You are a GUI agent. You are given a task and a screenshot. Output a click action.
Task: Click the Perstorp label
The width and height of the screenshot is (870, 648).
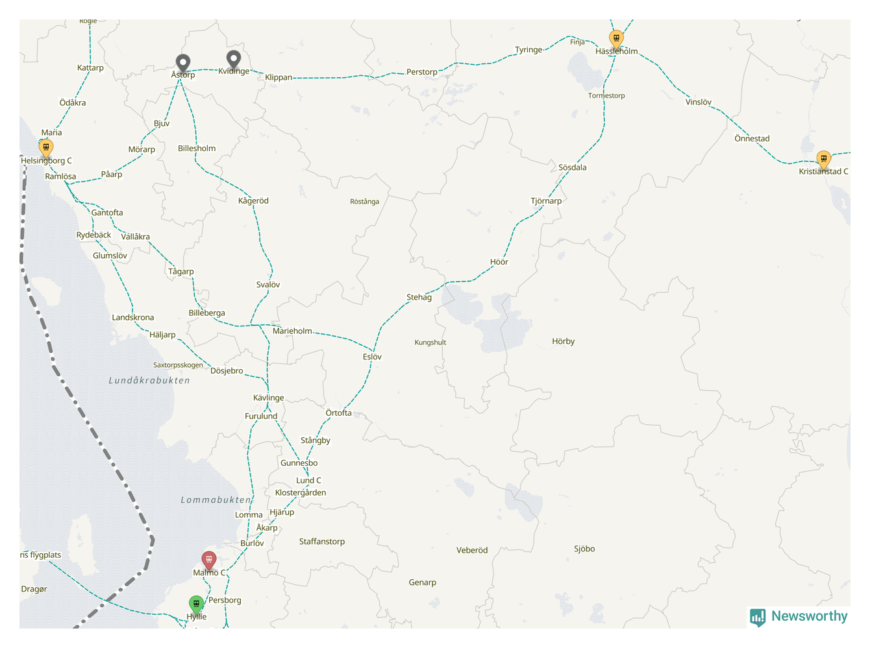pos(422,72)
